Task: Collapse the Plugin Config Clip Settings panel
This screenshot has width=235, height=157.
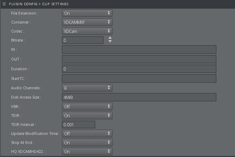Action: point(4,4)
